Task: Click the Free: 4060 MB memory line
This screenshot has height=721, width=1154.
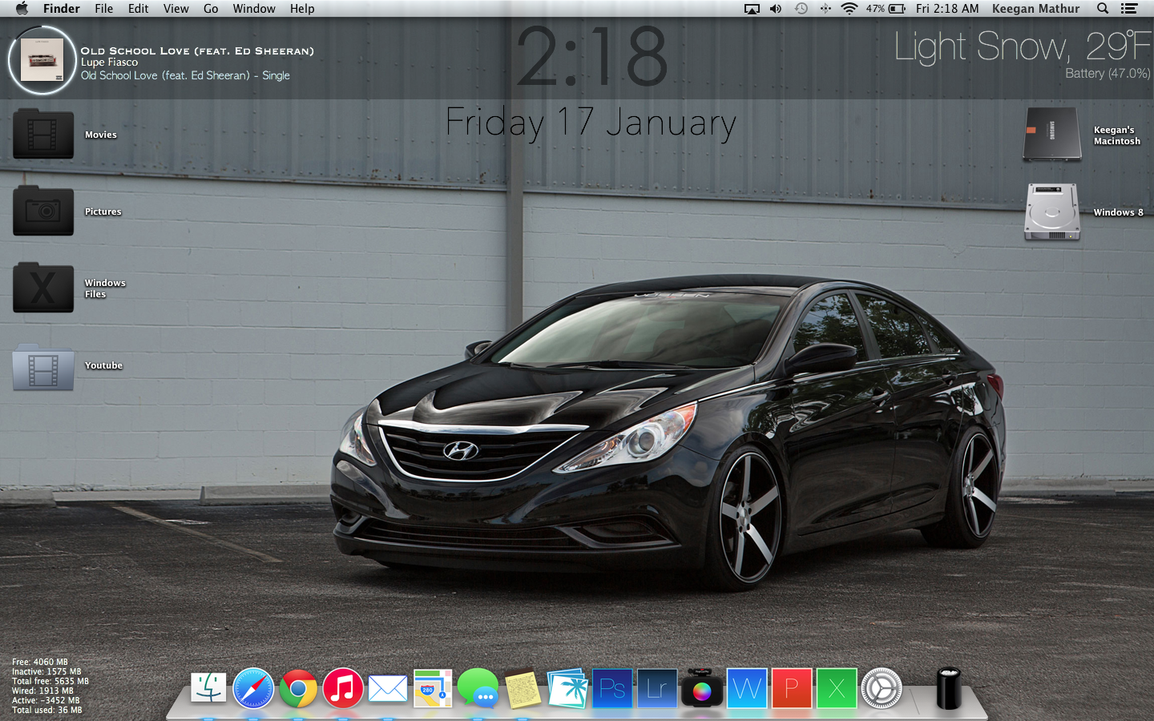Action: tap(40, 663)
